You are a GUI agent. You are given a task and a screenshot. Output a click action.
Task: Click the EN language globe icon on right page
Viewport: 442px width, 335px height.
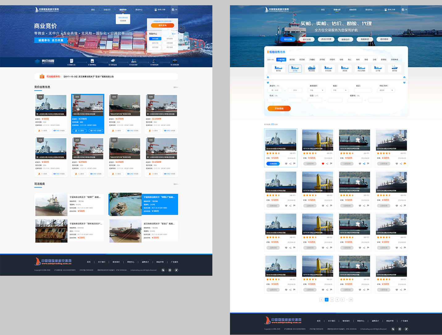point(403,10)
